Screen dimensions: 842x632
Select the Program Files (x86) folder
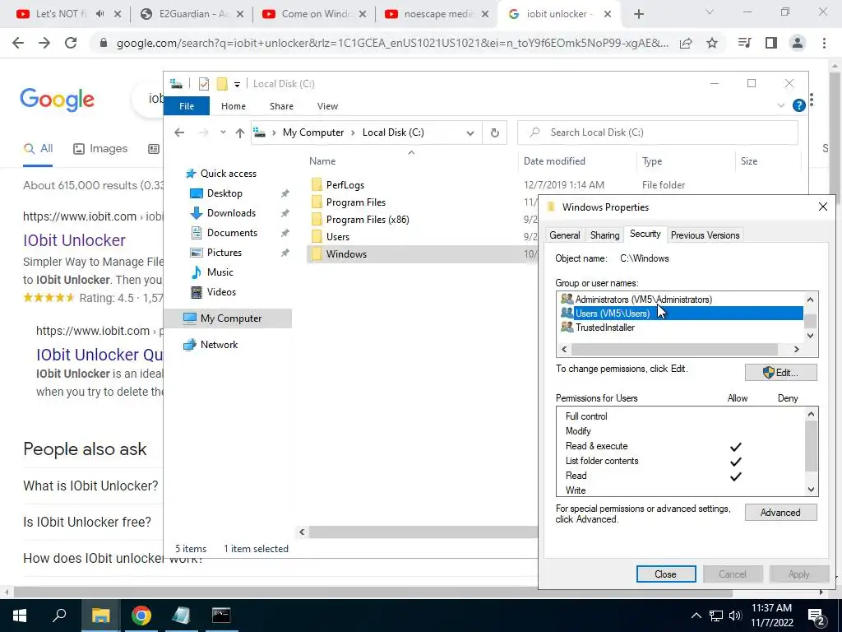point(368,220)
